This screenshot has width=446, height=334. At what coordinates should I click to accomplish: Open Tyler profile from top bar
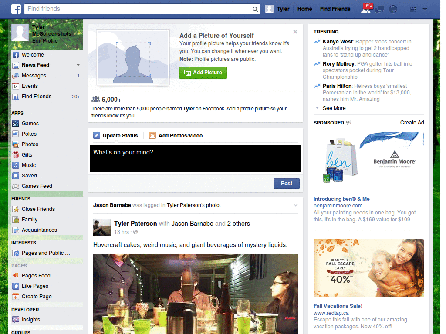277,9
